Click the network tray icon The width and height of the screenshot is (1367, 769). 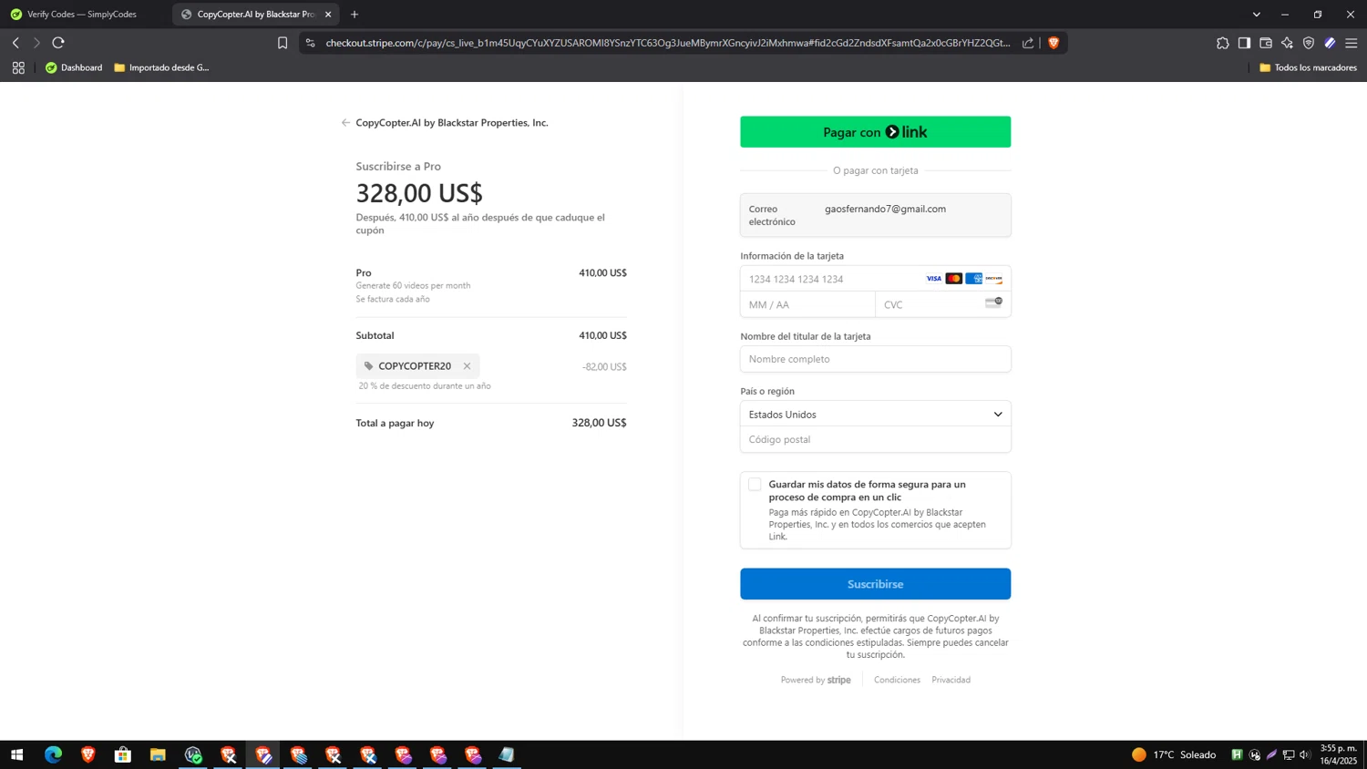(1289, 754)
